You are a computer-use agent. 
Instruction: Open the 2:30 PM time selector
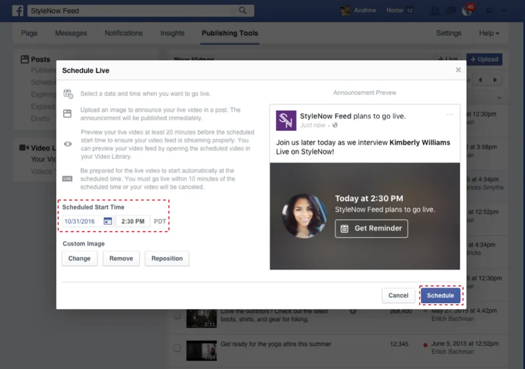point(132,221)
